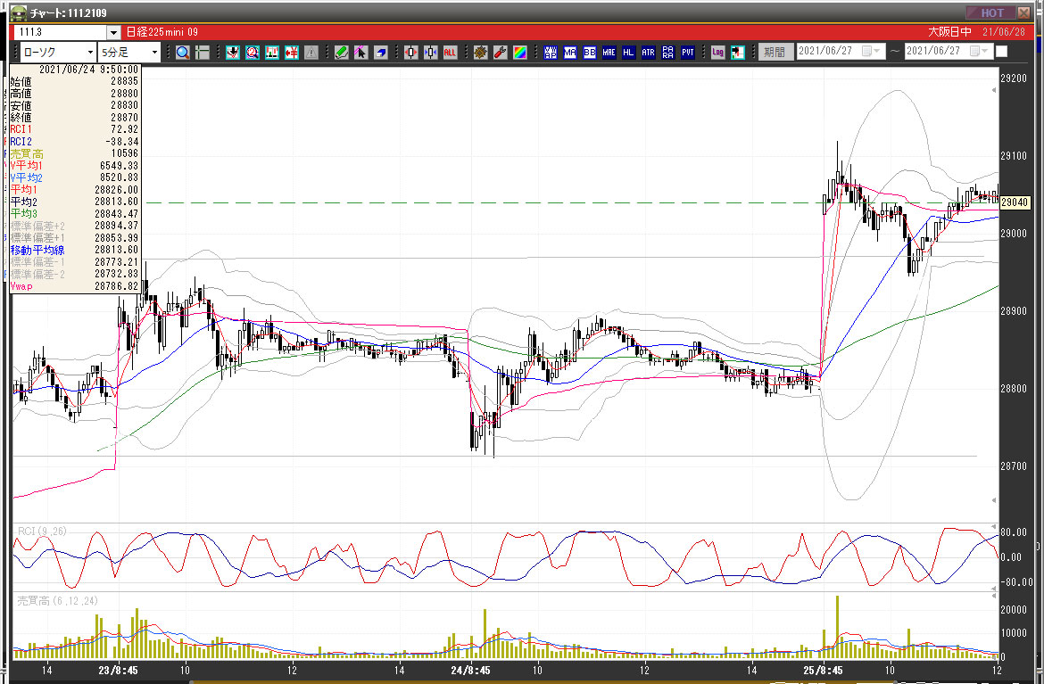
Task: Click the red bar chart icon
Action: pyautogui.click(x=271, y=52)
